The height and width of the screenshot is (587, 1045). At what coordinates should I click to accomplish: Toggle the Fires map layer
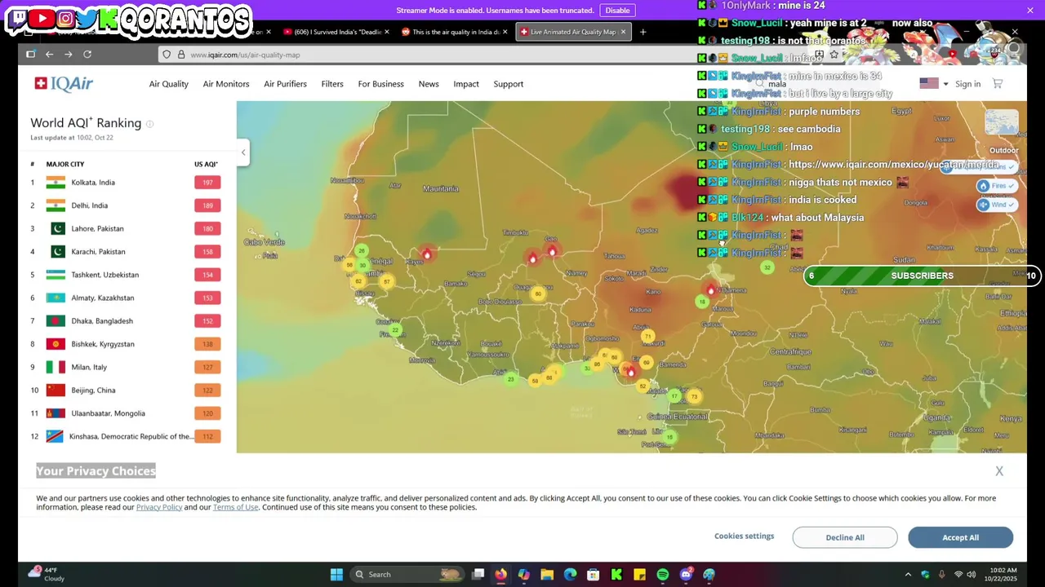(x=996, y=186)
